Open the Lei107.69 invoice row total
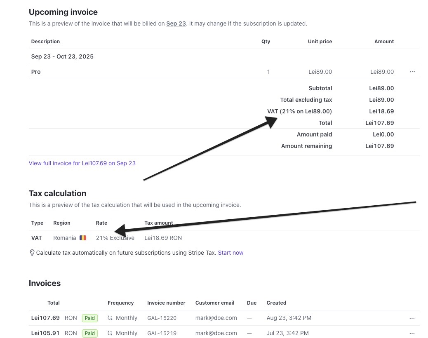This screenshot has height=338, width=428. (45, 318)
